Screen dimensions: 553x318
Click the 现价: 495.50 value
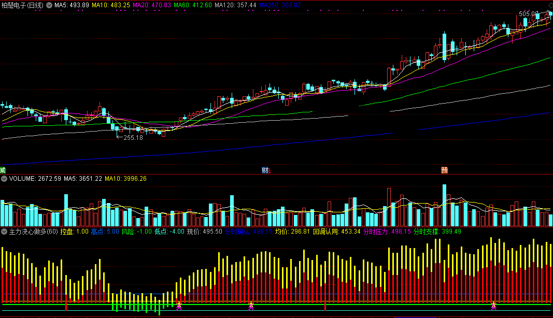205,232
